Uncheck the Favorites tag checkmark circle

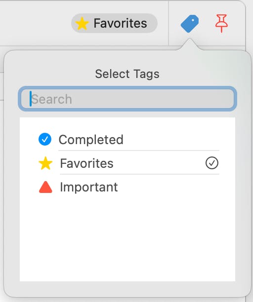211,163
